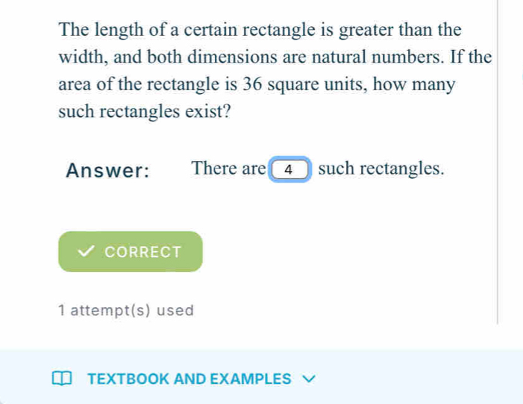Click the number 36 in the question
The height and width of the screenshot is (404, 523).
pos(252,83)
